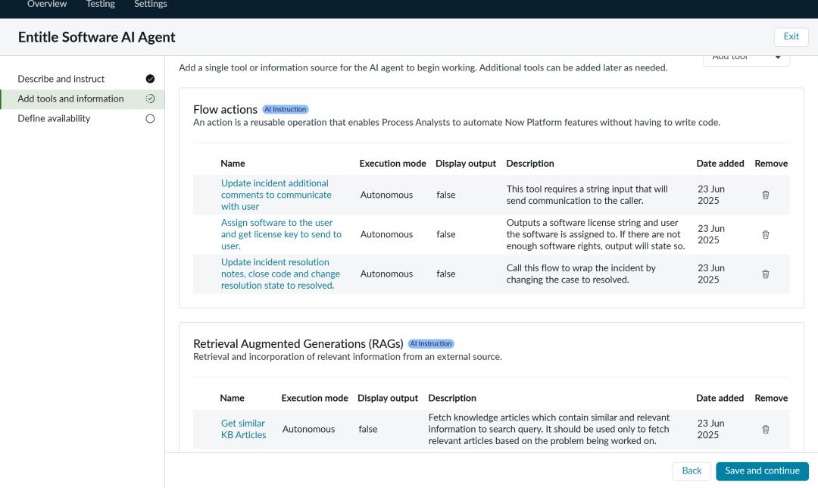The height and width of the screenshot is (488, 818).
Task: Click Autonomous in Get similar KB Articles row
Action: (308, 429)
